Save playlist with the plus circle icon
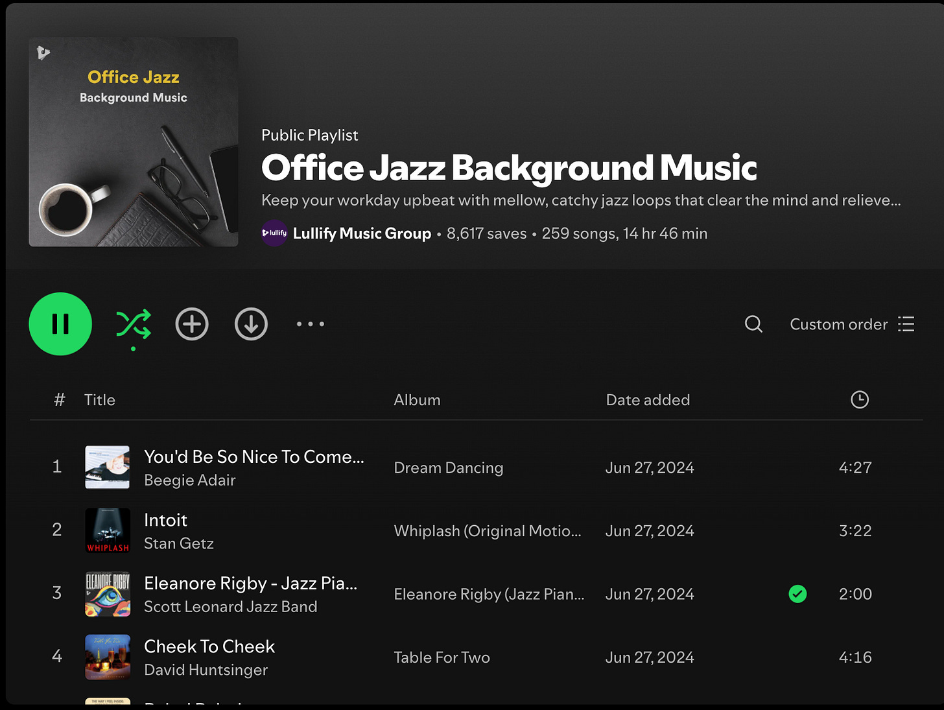The height and width of the screenshot is (710, 944). pos(192,324)
